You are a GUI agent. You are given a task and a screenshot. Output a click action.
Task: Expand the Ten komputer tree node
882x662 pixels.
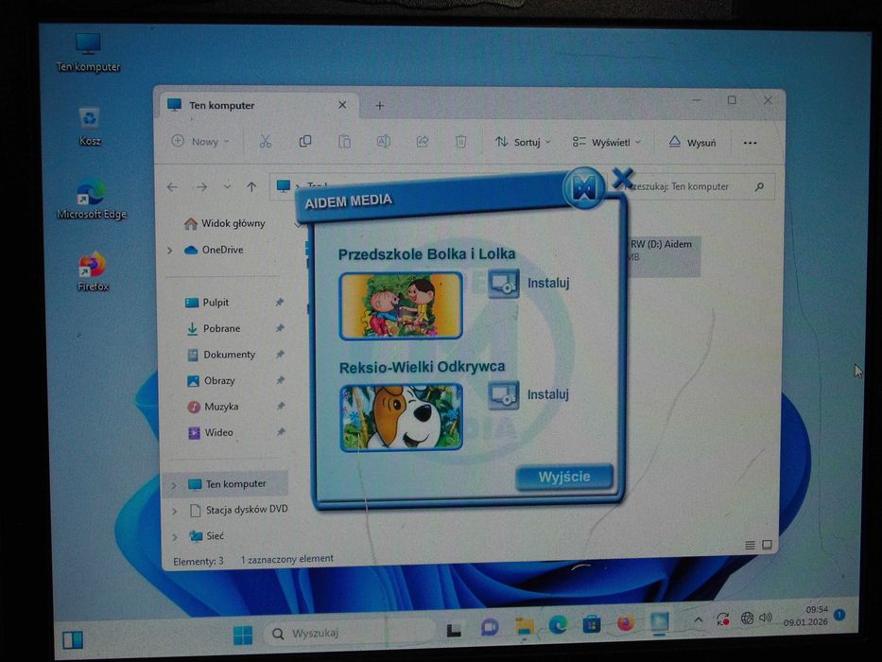pos(174,485)
